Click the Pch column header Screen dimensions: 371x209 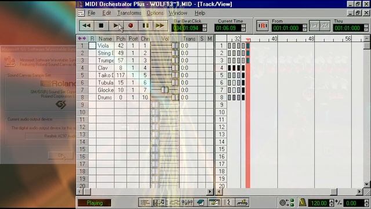tap(121, 38)
